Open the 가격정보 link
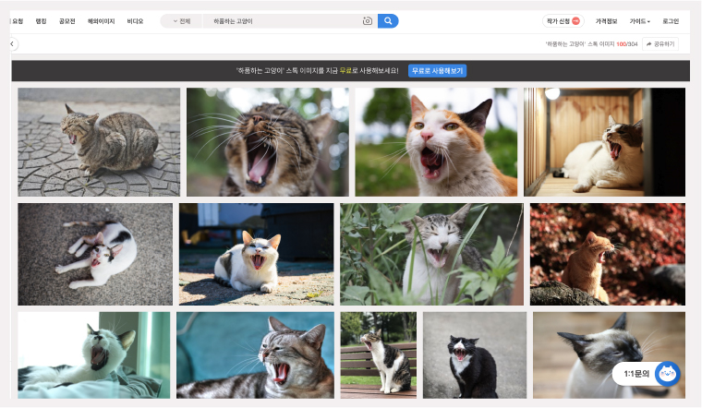This screenshot has width=702, height=408. 606,20
